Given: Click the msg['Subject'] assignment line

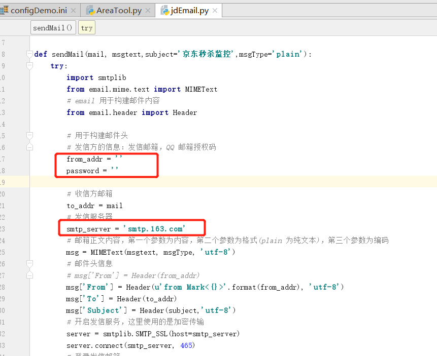Looking at the screenshot, I should coord(151,310).
